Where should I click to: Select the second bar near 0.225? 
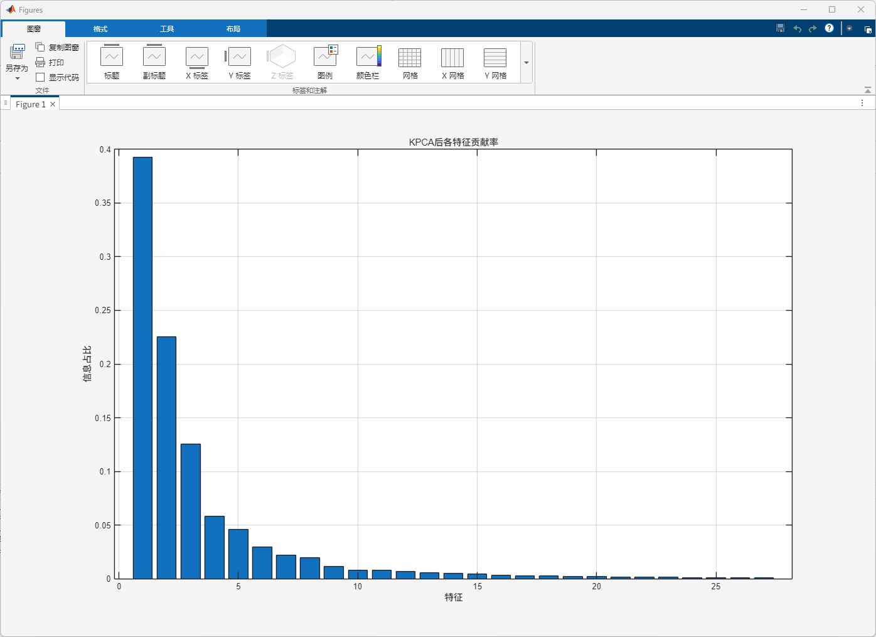tap(166, 458)
